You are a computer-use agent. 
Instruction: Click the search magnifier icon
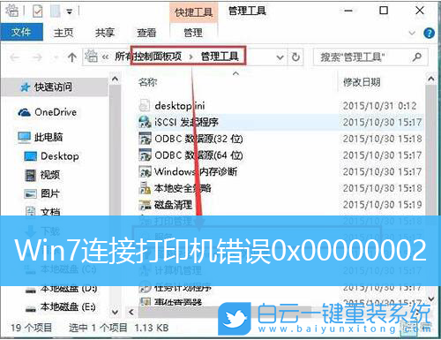(417, 57)
